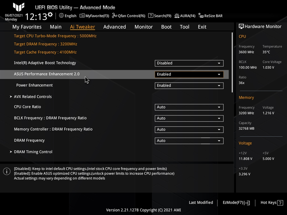Select Target Cache Frequency : 4100MHz text

point(45,52)
